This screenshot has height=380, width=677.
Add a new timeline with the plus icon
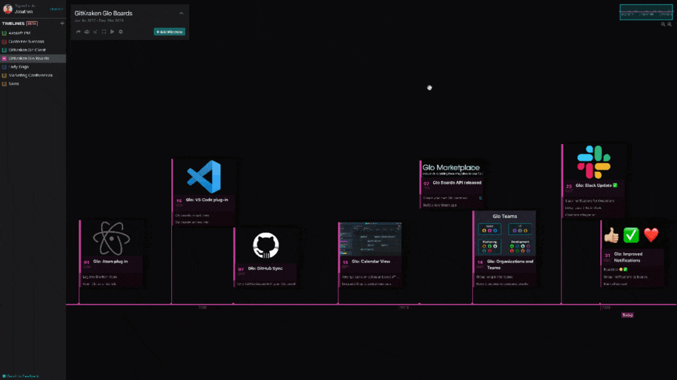click(x=62, y=23)
